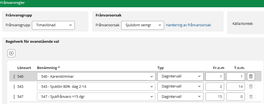Image resolution: width=264 pixels, height=104 pixels.
Task: Click the Löneart column header
Action: tap(24, 68)
